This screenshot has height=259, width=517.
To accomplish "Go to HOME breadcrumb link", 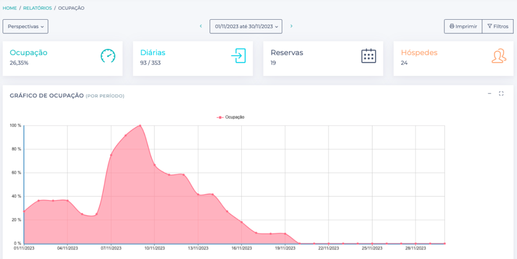I will point(10,8).
